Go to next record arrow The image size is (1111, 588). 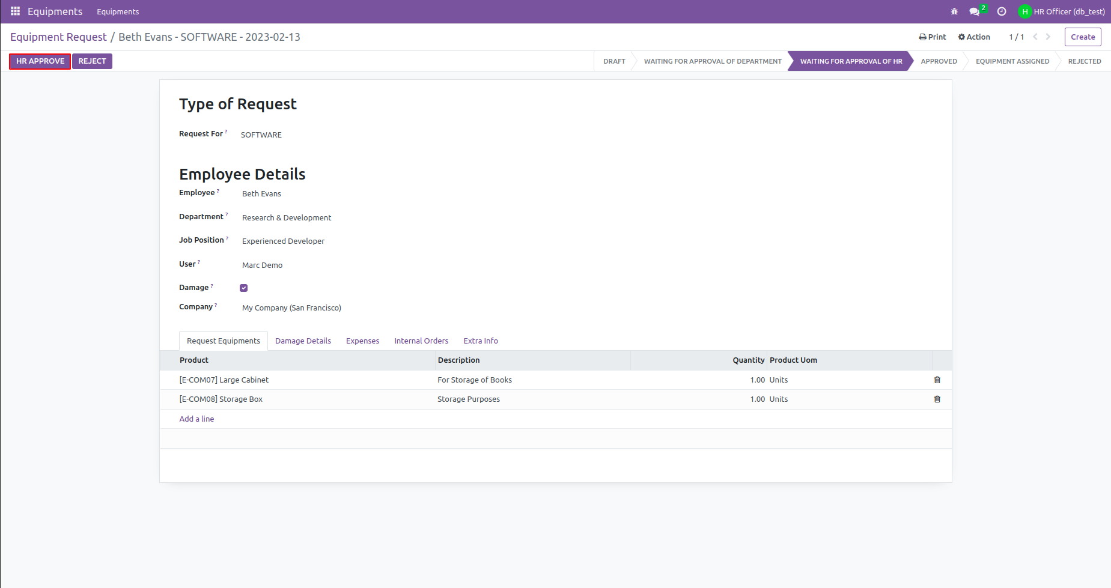1048,37
